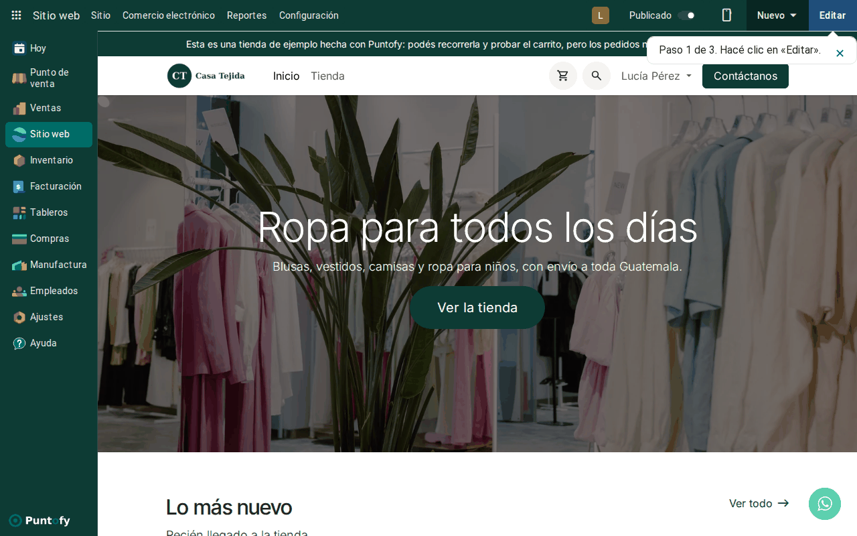Viewport: 857px width, 536px height.
Task: Open the apps grid menu icon
Action: (x=16, y=15)
